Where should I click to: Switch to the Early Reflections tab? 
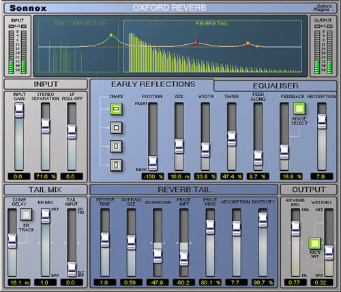[153, 84]
